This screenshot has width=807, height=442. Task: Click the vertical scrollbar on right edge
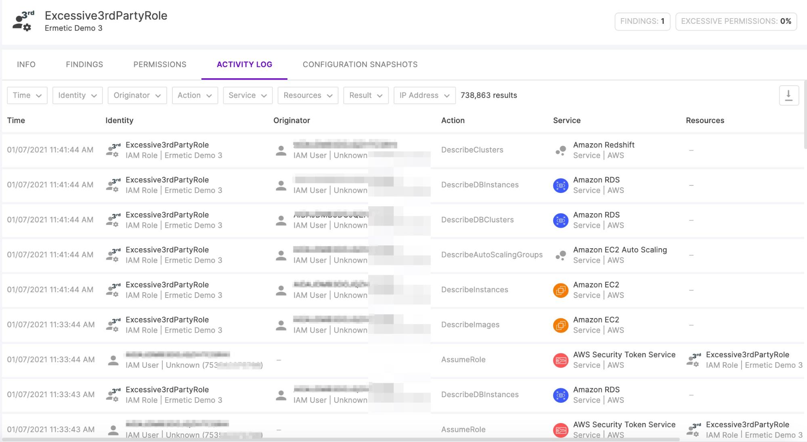tap(805, 114)
